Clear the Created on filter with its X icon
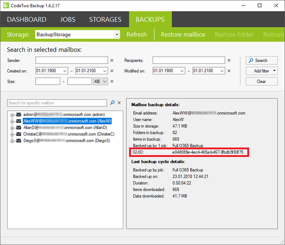 tap(112, 71)
